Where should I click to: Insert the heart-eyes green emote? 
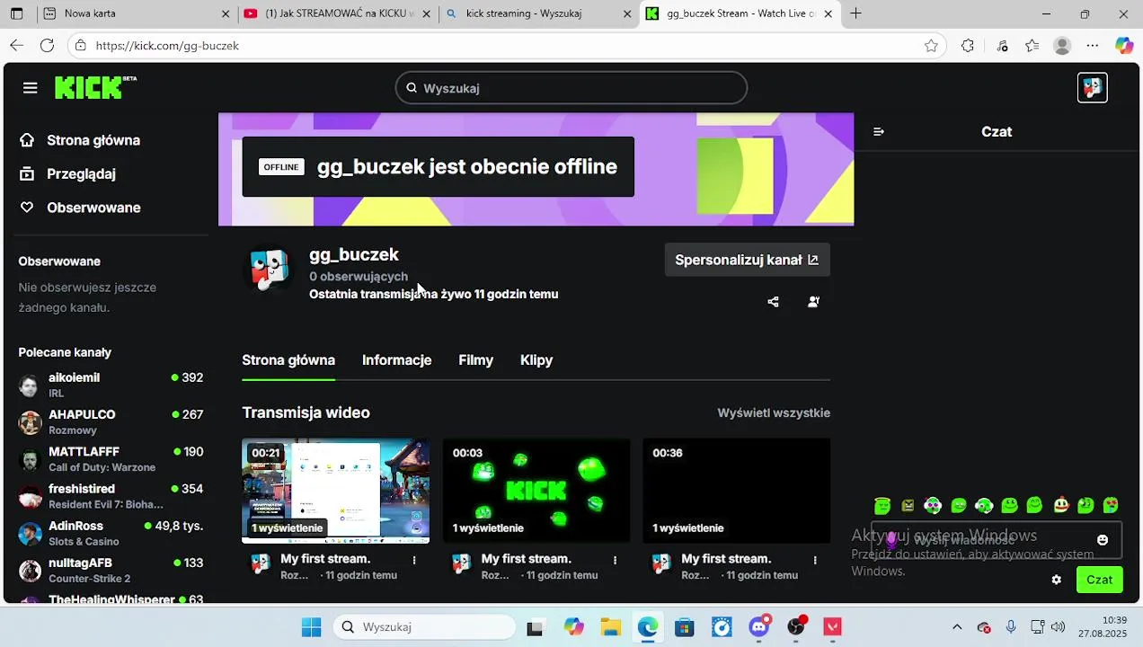pos(1111,505)
